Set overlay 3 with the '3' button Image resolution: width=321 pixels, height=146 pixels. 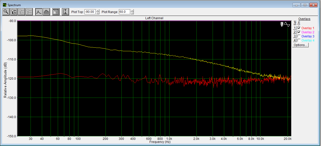295,36
